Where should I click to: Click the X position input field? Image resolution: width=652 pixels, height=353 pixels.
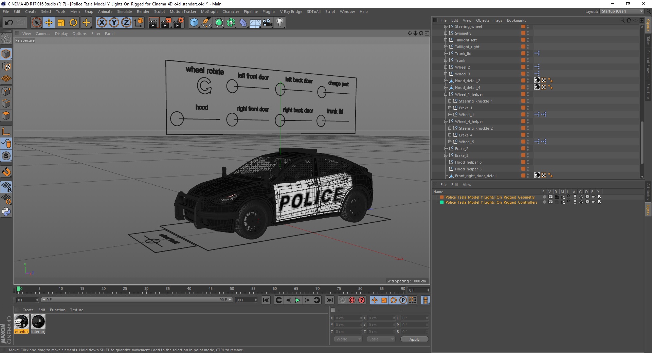348,318
